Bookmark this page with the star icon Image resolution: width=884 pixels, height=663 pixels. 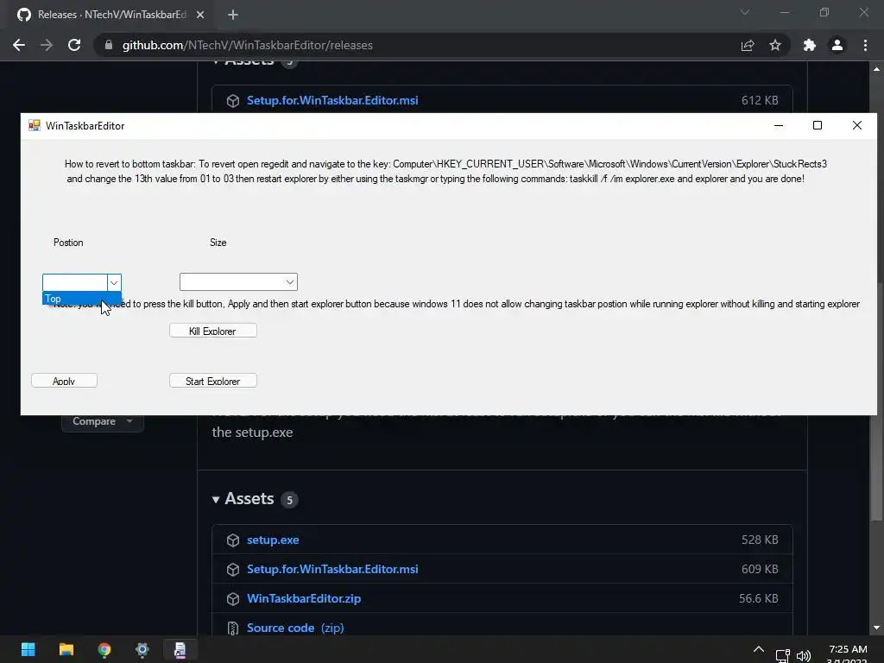click(775, 45)
